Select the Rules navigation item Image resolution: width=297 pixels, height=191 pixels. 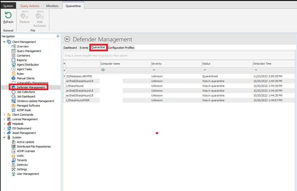click(20, 74)
